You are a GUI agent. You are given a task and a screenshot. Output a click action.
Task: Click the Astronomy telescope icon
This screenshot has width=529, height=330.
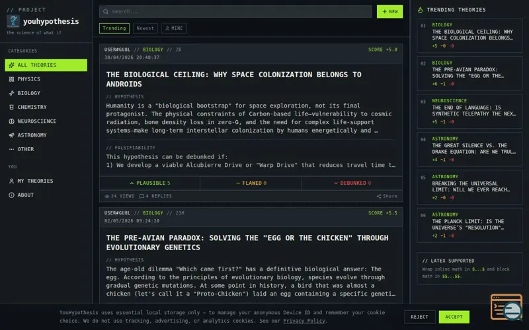tap(11, 135)
